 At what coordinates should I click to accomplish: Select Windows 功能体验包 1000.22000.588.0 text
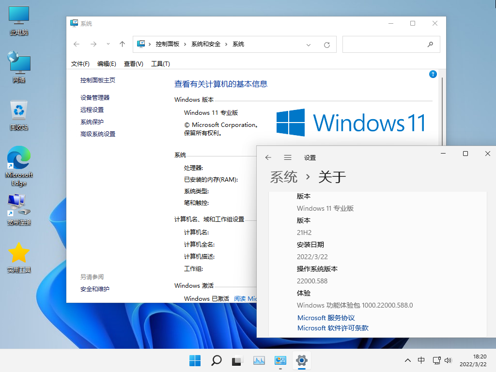pyautogui.click(x=355, y=306)
